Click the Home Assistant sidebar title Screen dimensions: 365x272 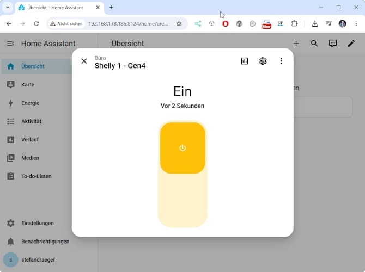tap(48, 44)
